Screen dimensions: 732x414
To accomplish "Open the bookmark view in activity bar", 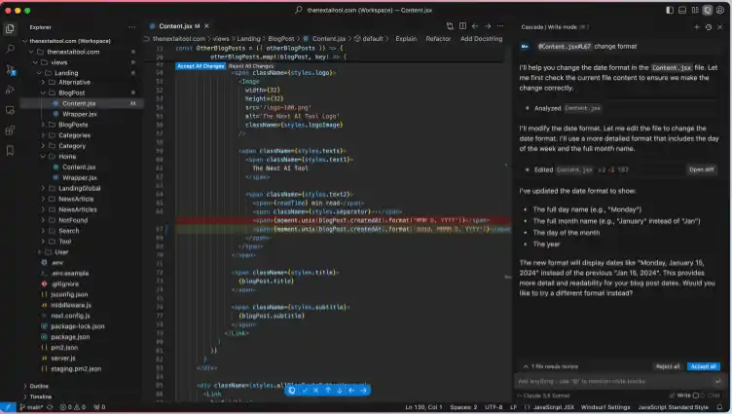I will coord(10,150).
